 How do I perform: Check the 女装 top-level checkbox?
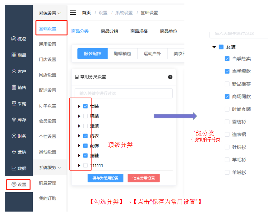(x=86, y=106)
